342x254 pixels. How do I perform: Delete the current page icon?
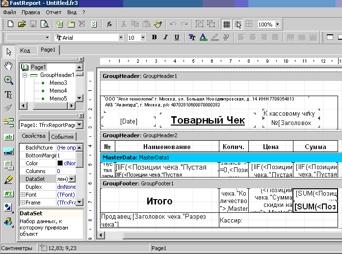(82, 24)
